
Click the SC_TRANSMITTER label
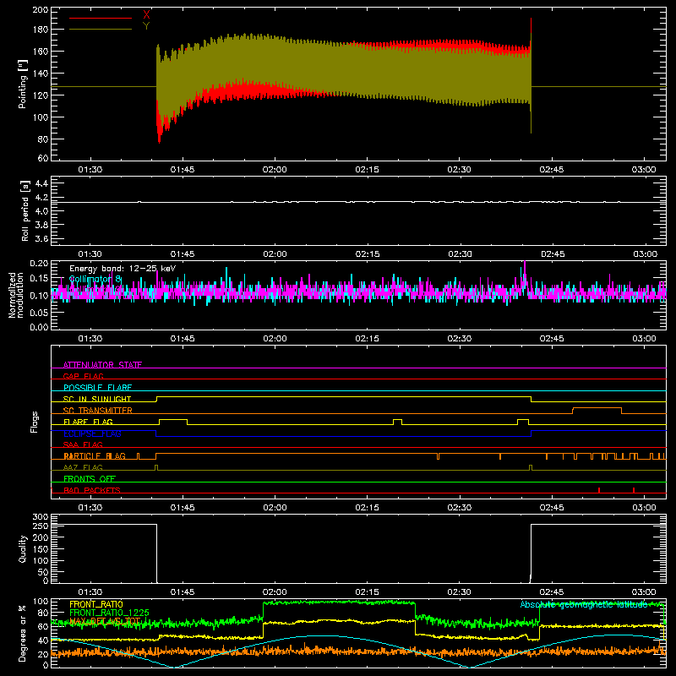pyautogui.click(x=98, y=411)
